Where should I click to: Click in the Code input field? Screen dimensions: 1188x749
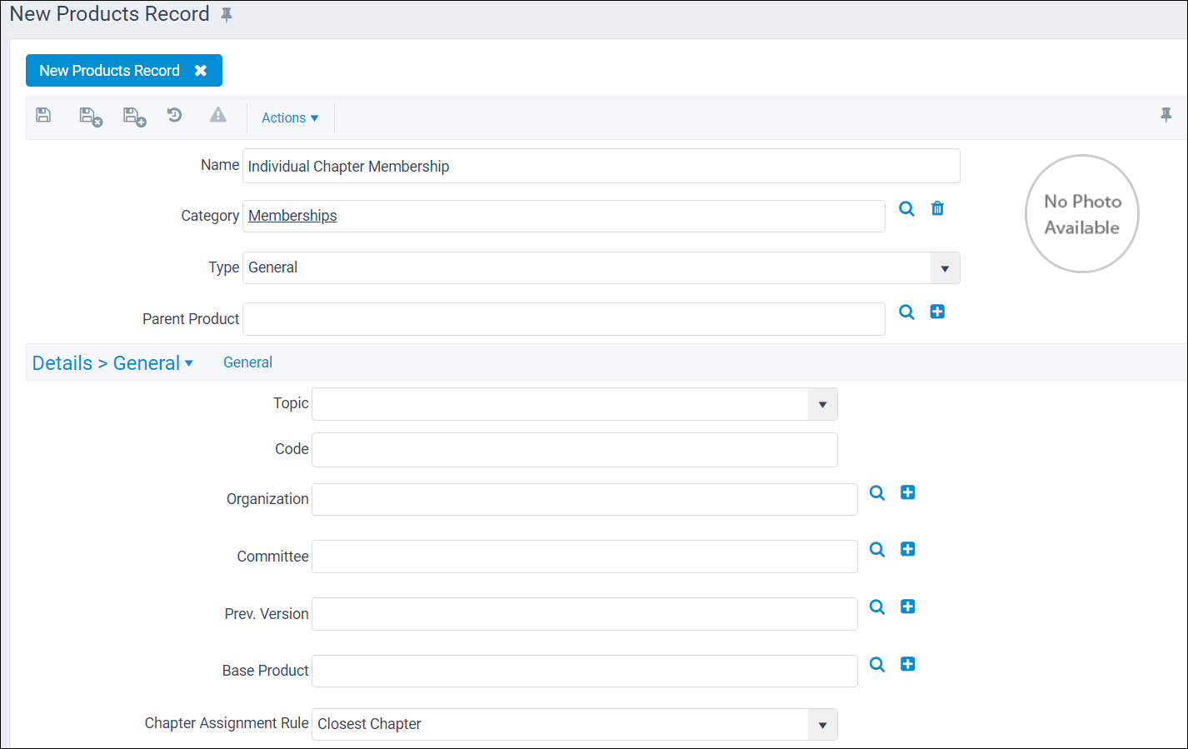(575, 450)
